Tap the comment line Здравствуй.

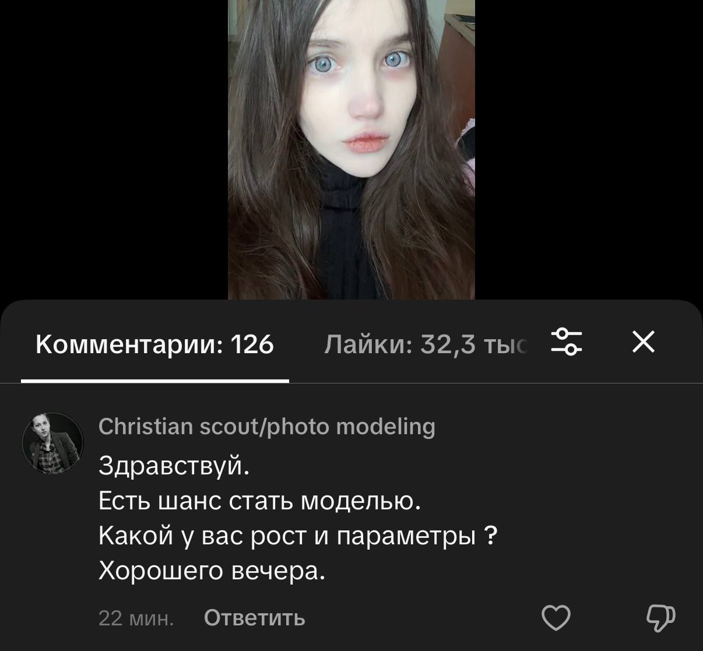click(174, 466)
